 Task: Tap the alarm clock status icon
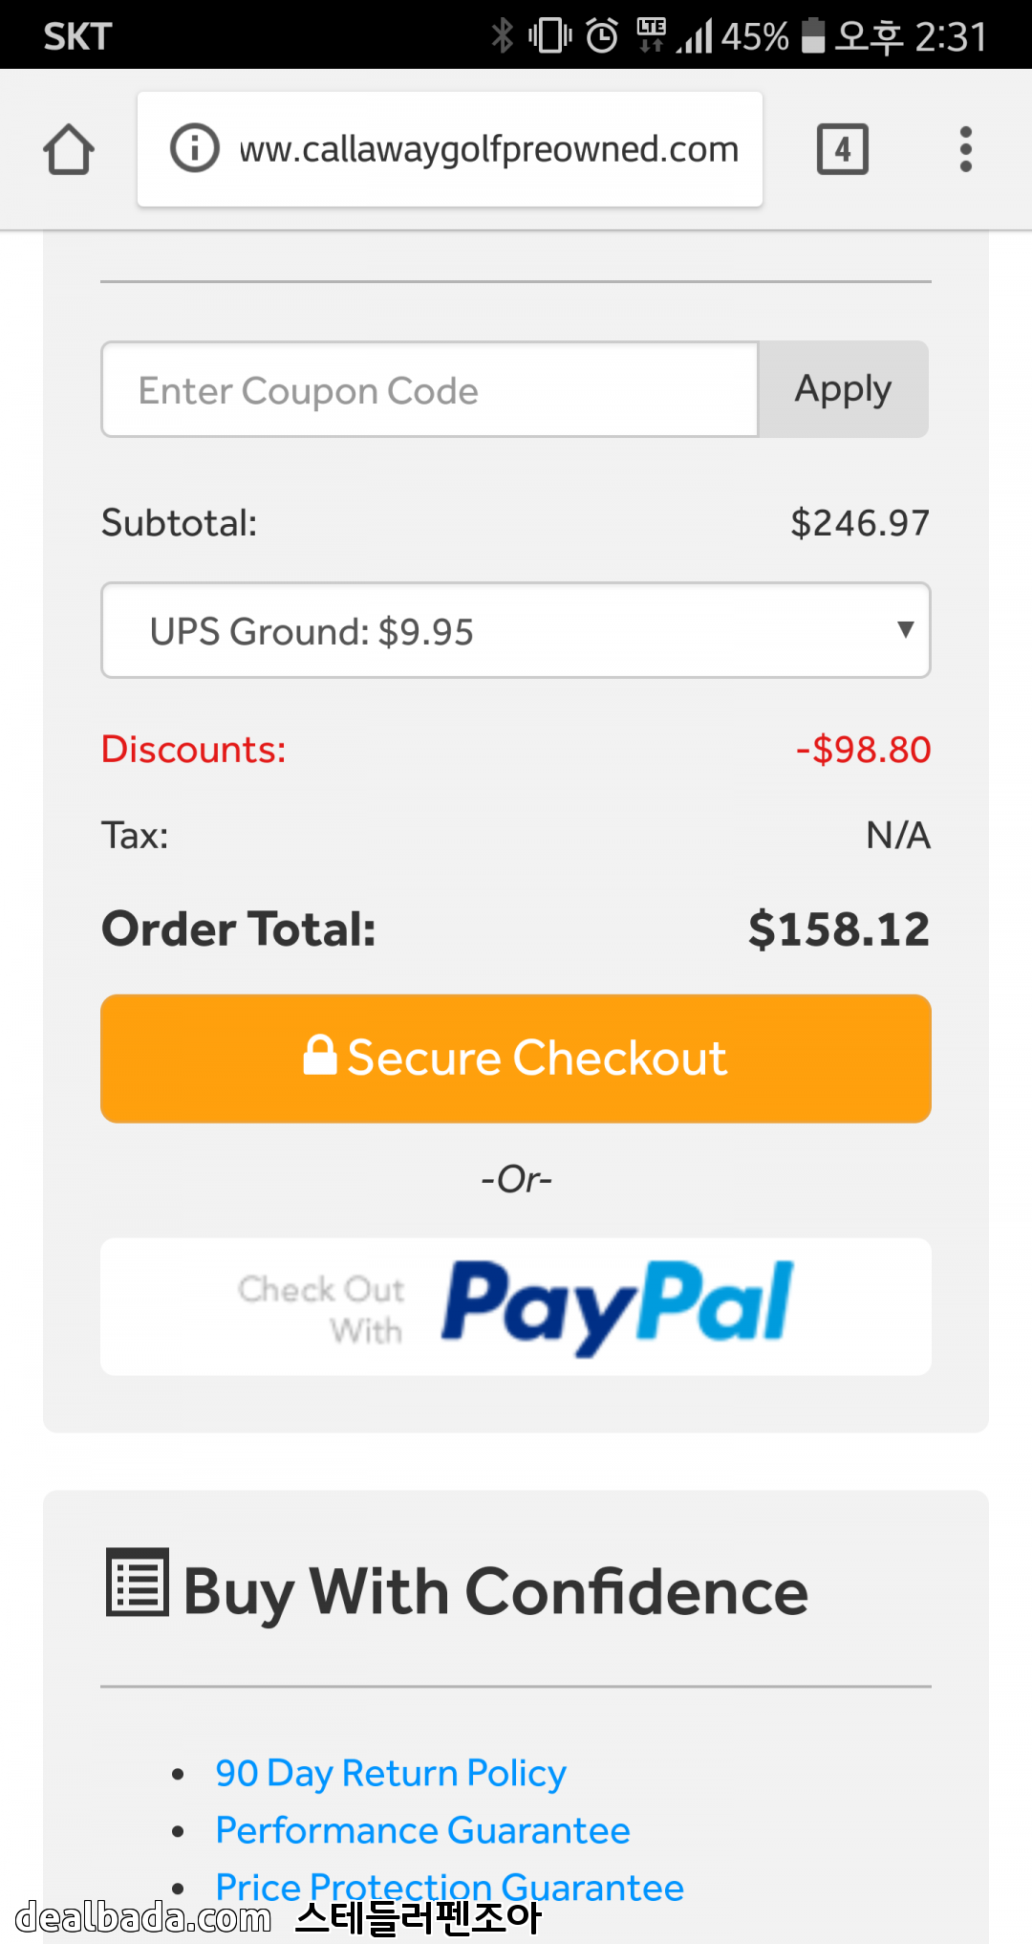click(x=602, y=36)
